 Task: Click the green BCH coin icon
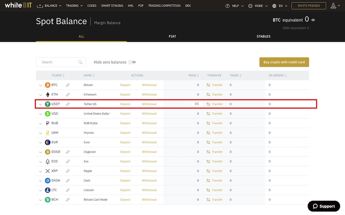(x=48, y=200)
